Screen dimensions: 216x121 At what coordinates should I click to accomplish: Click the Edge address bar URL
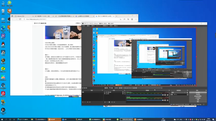[36, 19]
